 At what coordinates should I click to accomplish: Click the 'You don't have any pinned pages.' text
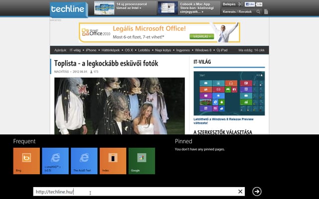click(x=200, y=149)
